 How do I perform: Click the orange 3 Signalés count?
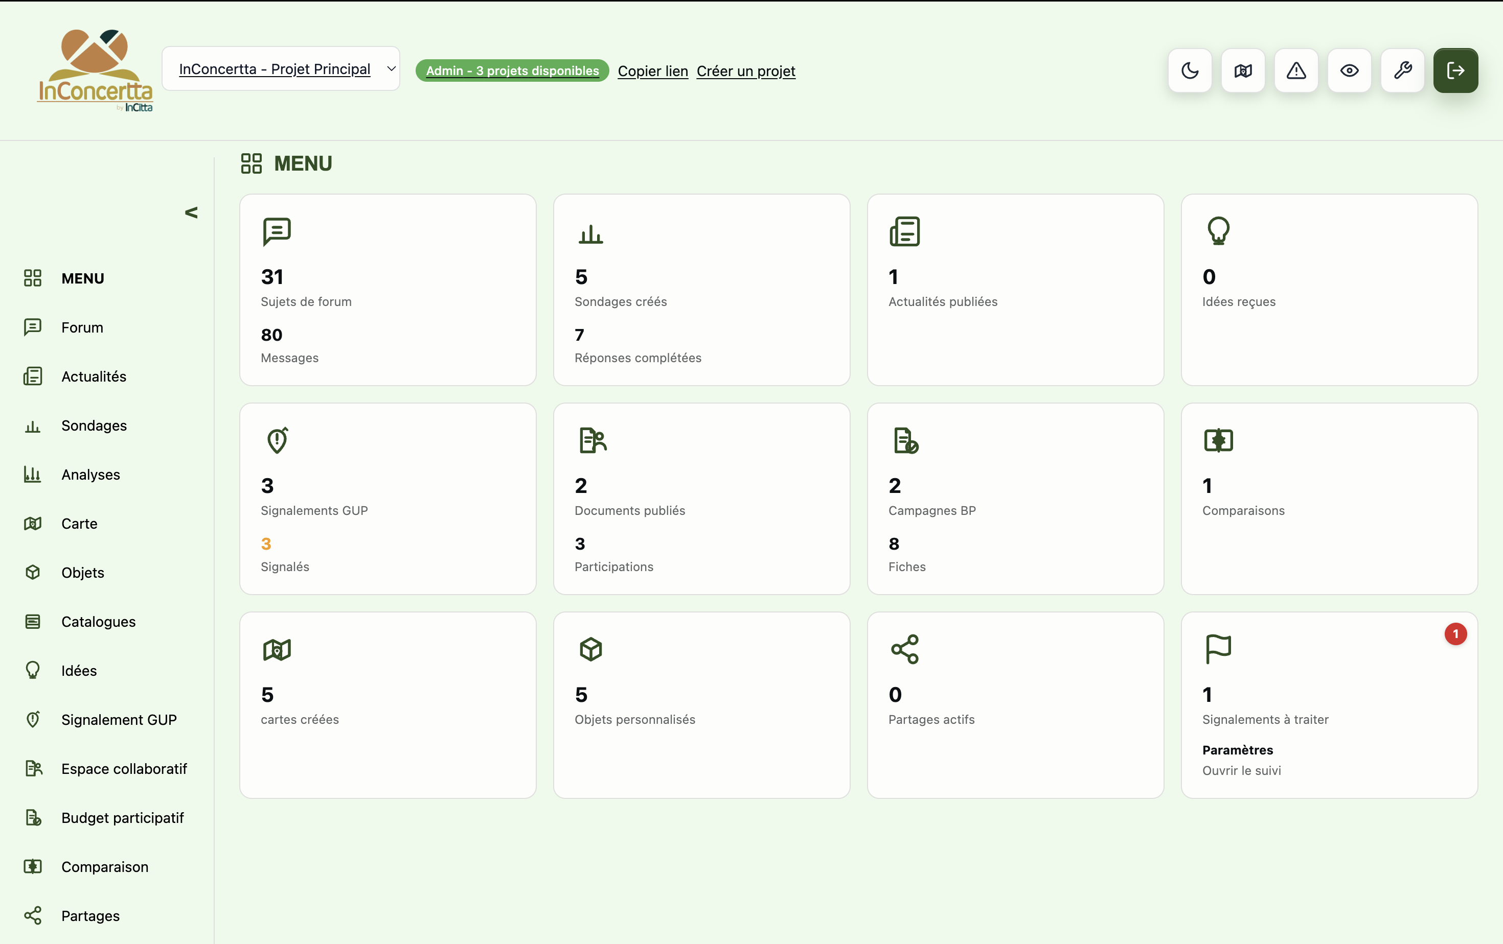point(266,544)
